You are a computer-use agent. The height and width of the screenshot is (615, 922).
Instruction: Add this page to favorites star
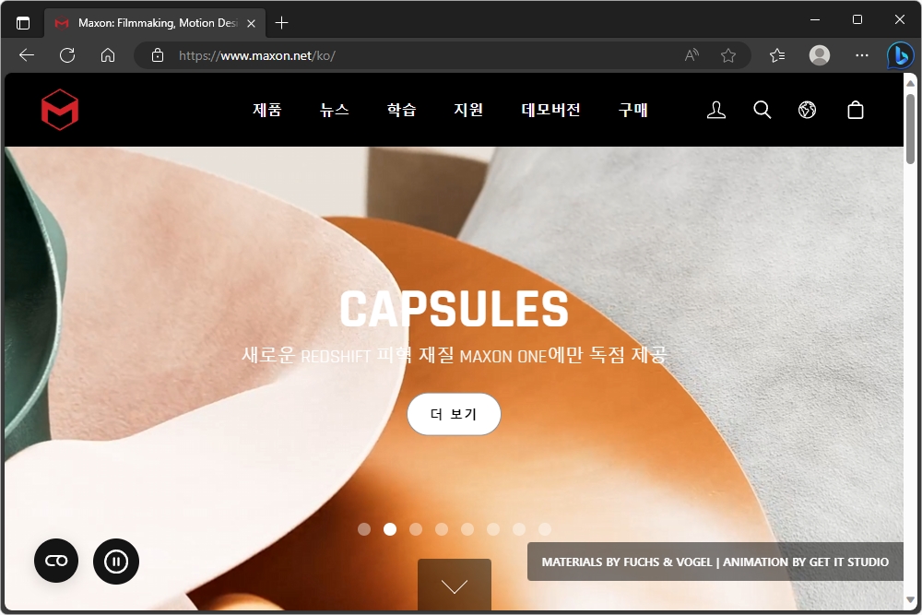tap(728, 55)
